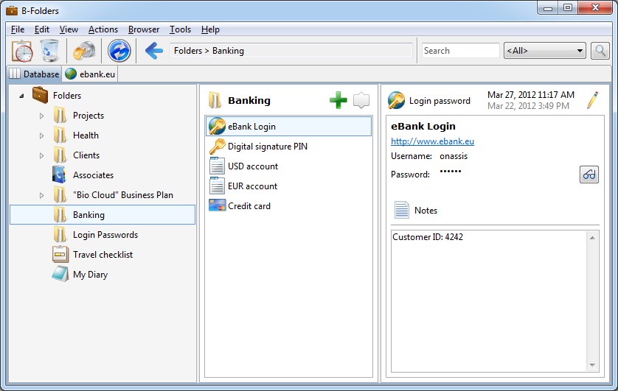Viewport: 618px width, 391px height.
Task: Click the "eBank Login" detail heading
Action: (x=423, y=126)
